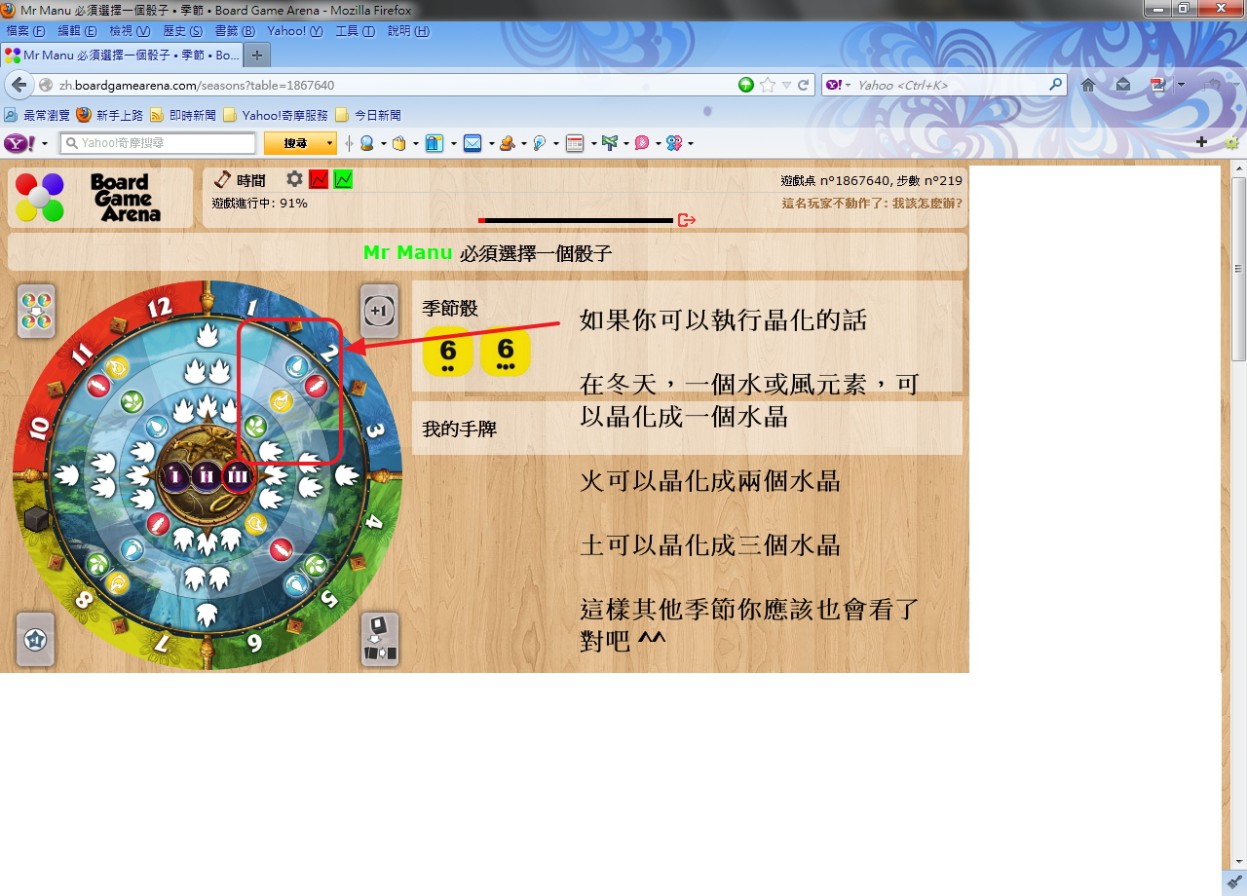Click the year I marker on board
Screen dimensions: 1247x896
(175, 476)
